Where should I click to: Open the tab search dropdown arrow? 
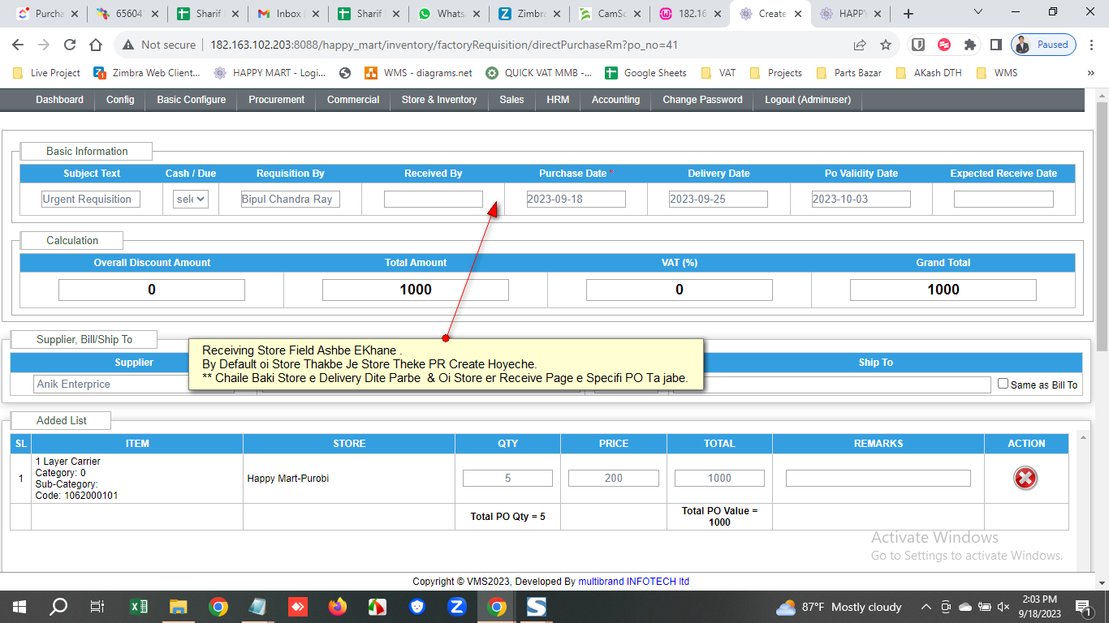[x=977, y=13]
